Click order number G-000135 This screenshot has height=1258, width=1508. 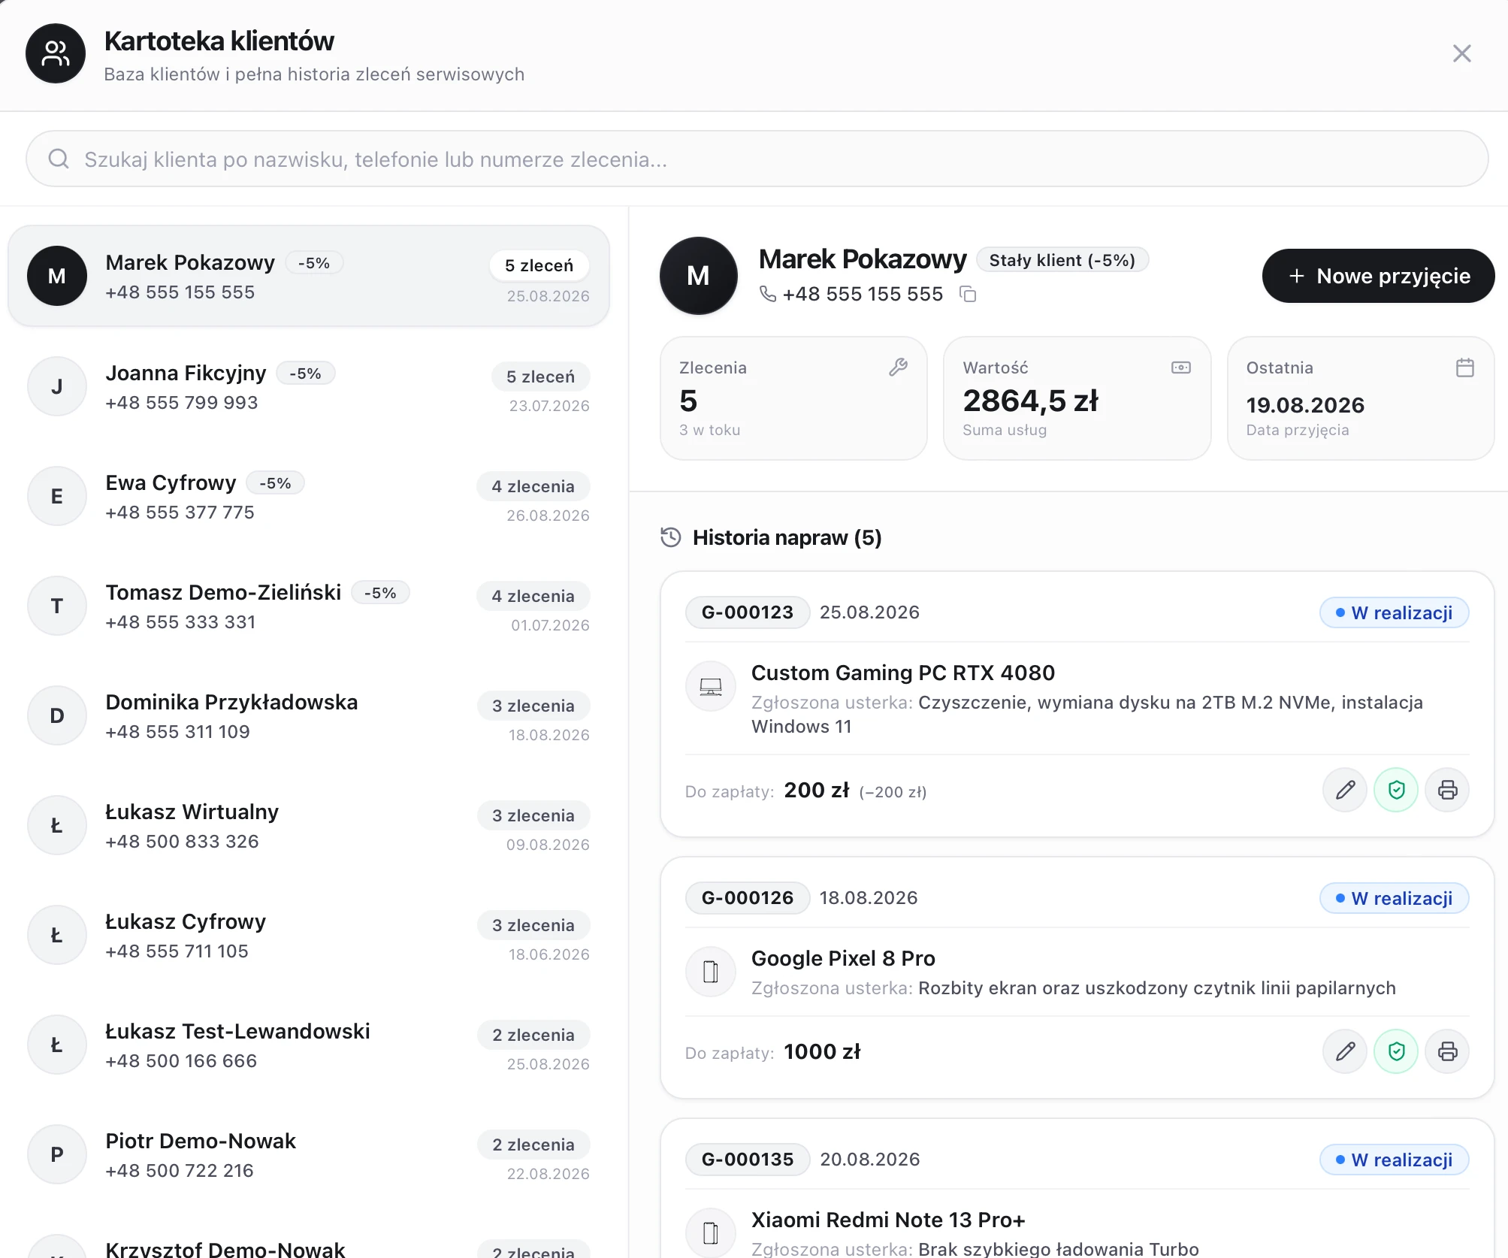747,1159
